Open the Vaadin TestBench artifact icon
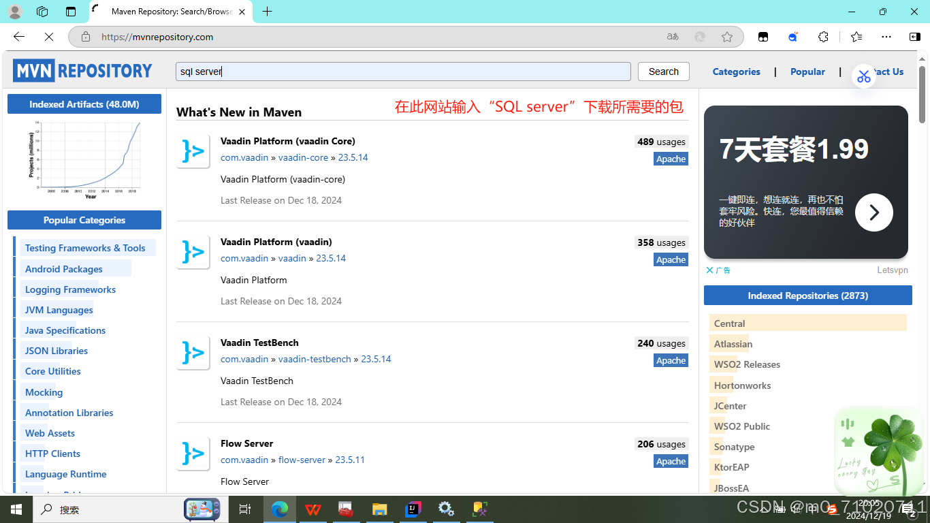 [x=193, y=353]
